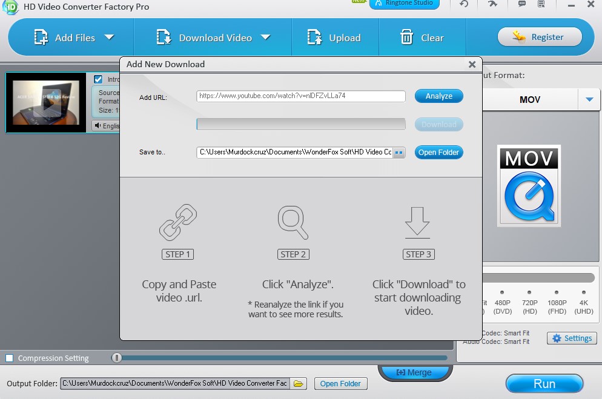The width and height of the screenshot is (602, 399).
Task: Click the Run button
Action: pyautogui.click(x=544, y=384)
